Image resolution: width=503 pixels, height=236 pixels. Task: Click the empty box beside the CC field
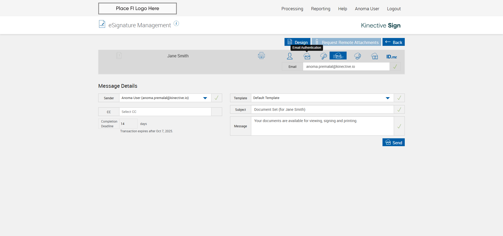click(x=216, y=112)
